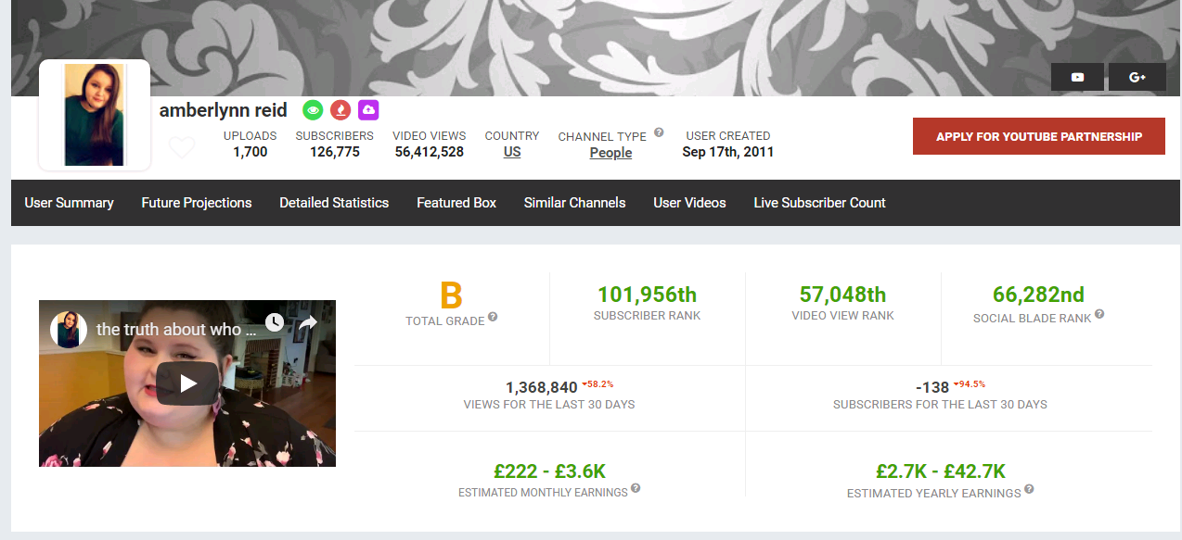Play the embedded video
1182x540 pixels.
point(187,383)
